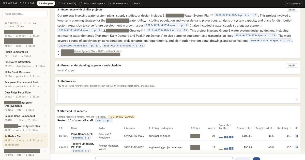Expand the TC051 planset project arrow
This screenshot has height=160, width=305.
tap(45, 32)
